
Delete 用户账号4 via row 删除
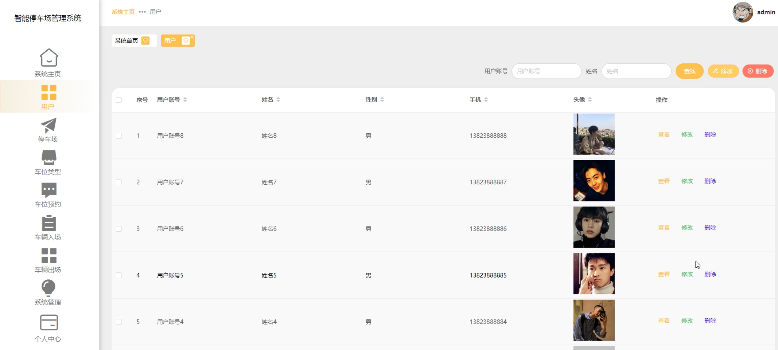point(710,321)
